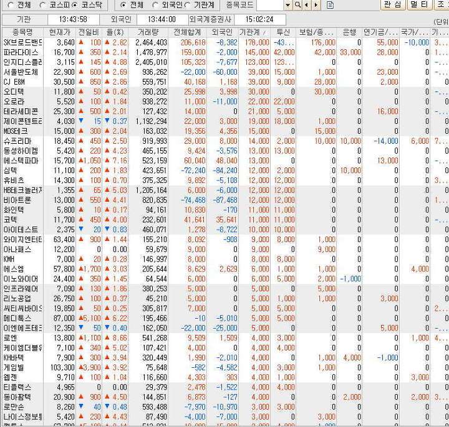Select the 아이테스트 stock row name

(21, 230)
